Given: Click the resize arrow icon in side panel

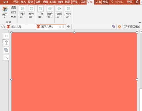Looking at the screenshot, I should tap(6, 57).
